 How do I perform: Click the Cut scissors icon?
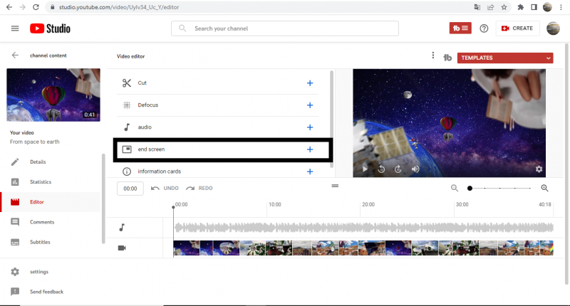(x=127, y=83)
